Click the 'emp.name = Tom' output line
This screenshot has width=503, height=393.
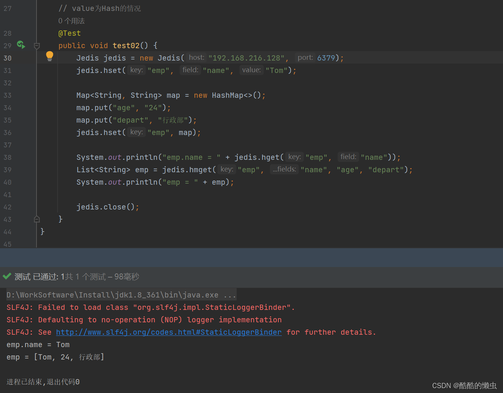38,344
